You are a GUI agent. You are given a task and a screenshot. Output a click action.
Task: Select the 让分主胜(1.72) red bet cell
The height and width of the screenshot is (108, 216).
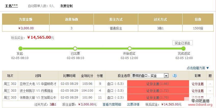coord(158,90)
